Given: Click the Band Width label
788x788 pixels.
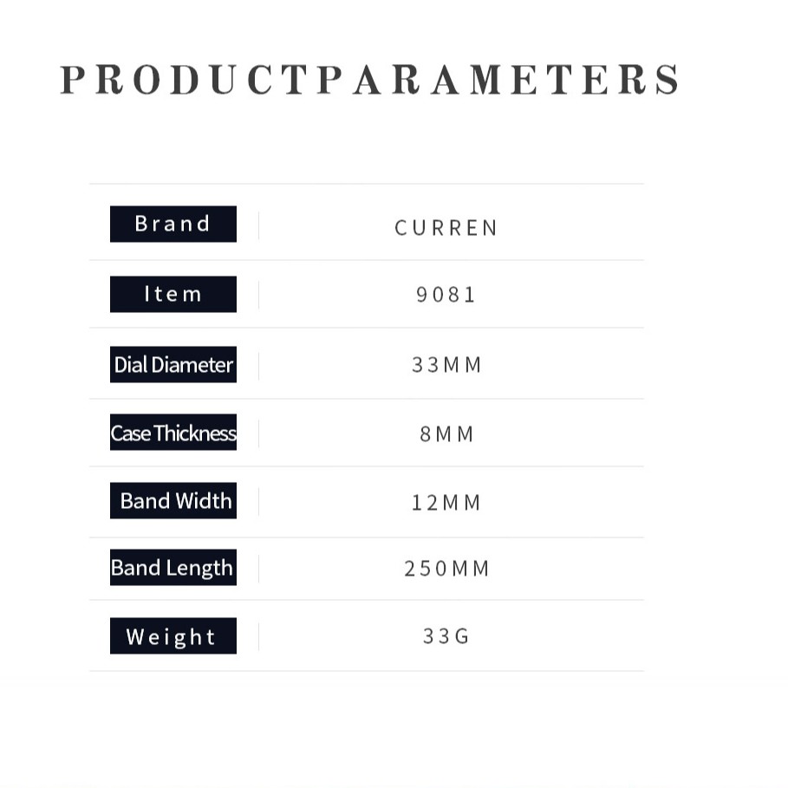Looking at the screenshot, I should [x=173, y=501].
